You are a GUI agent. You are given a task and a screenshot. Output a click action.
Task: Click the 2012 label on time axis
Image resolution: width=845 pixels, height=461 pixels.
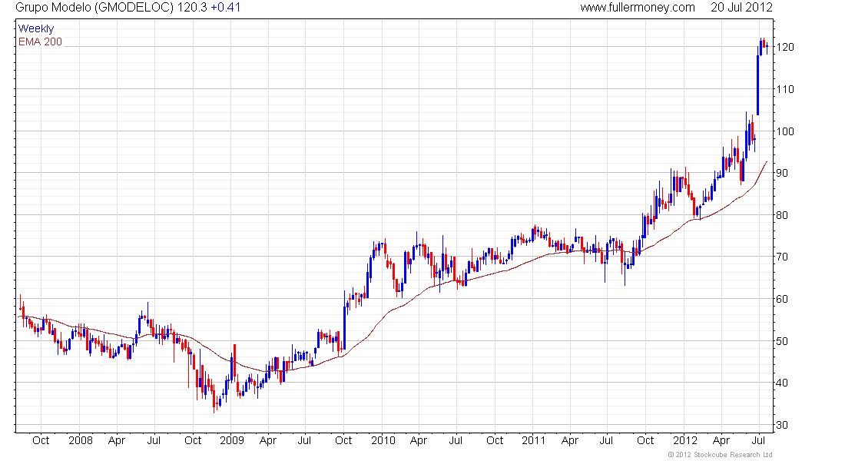coord(685,440)
